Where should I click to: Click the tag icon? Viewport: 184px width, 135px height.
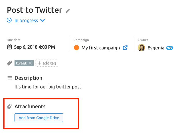pyautogui.click(x=9, y=63)
